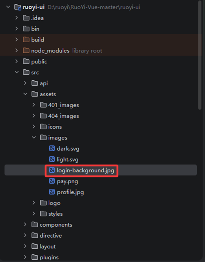Click the orange node_modules folder icon

[x=26, y=50]
